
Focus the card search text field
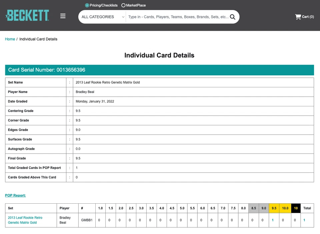(x=178, y=17)
